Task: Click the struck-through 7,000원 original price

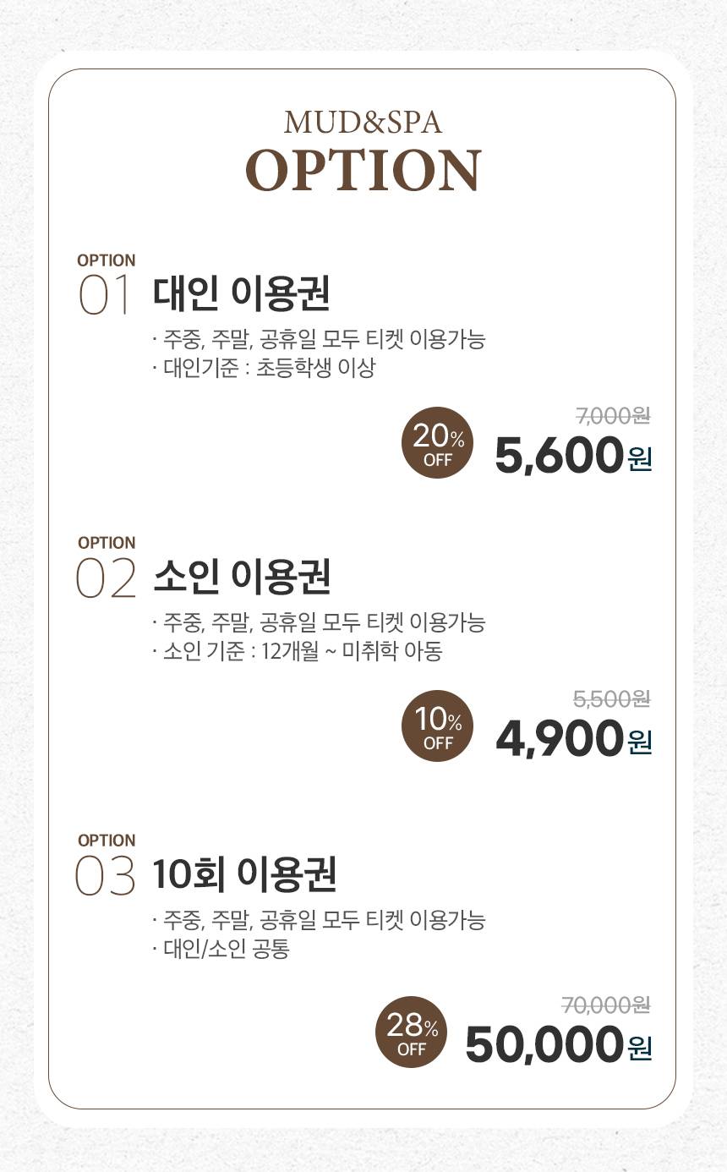Action: click(613, 415)
